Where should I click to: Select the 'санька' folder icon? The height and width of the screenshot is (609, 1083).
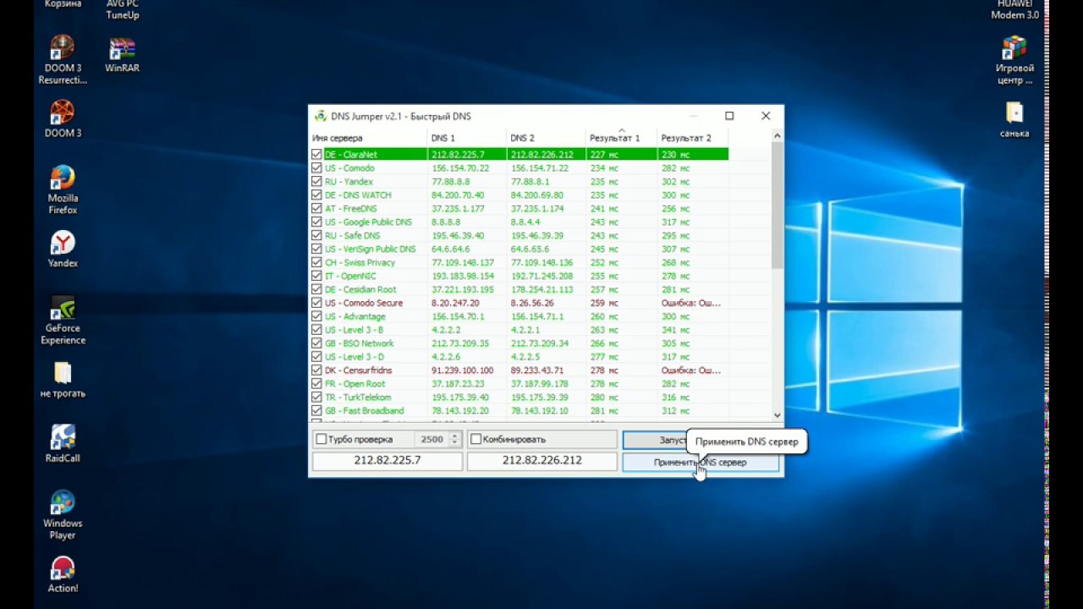[x=1014, y=119]
